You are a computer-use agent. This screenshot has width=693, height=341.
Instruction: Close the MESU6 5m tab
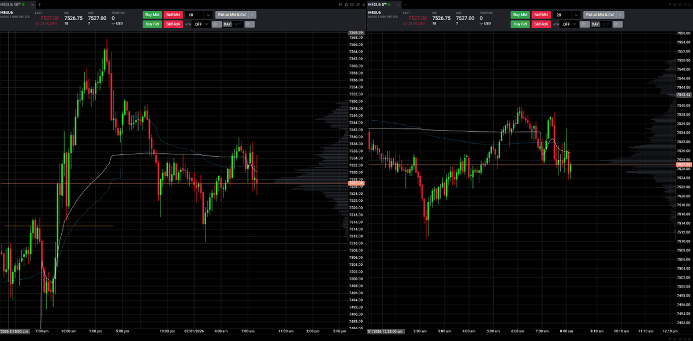pyautogui.click(x=398, y=5)
